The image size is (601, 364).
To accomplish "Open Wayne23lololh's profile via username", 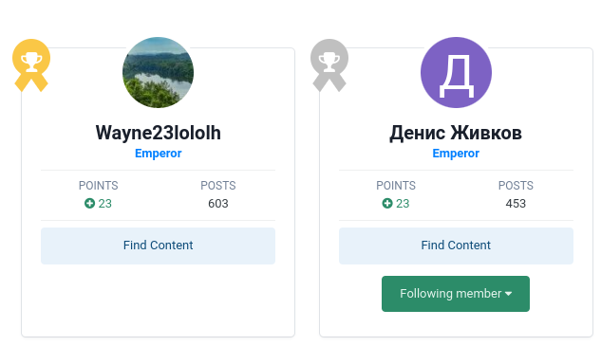I will point(158,133).
